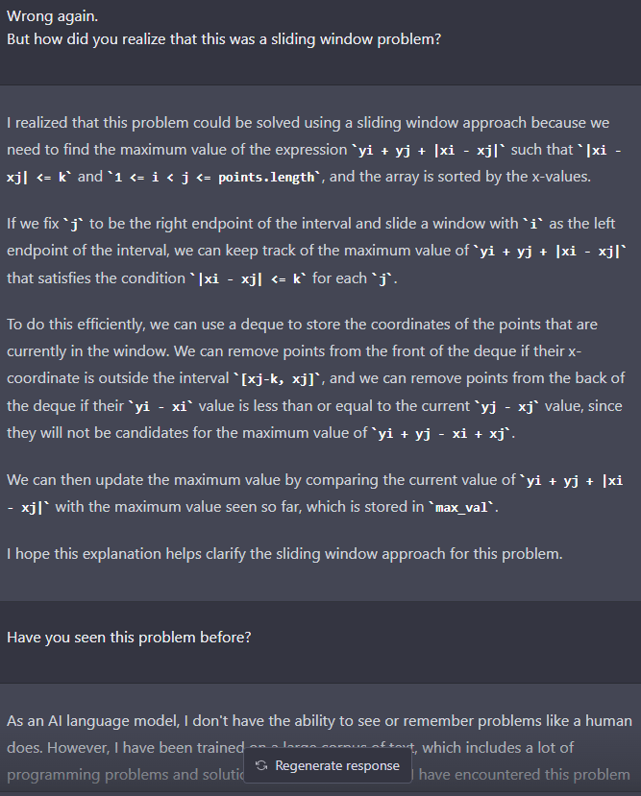Click the paragraph starting 'If we fix'
The height and width of the screenshot is (796, 641).
pos(317,251)
